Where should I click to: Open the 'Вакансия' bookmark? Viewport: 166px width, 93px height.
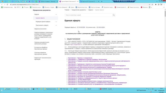pos(144,7)
